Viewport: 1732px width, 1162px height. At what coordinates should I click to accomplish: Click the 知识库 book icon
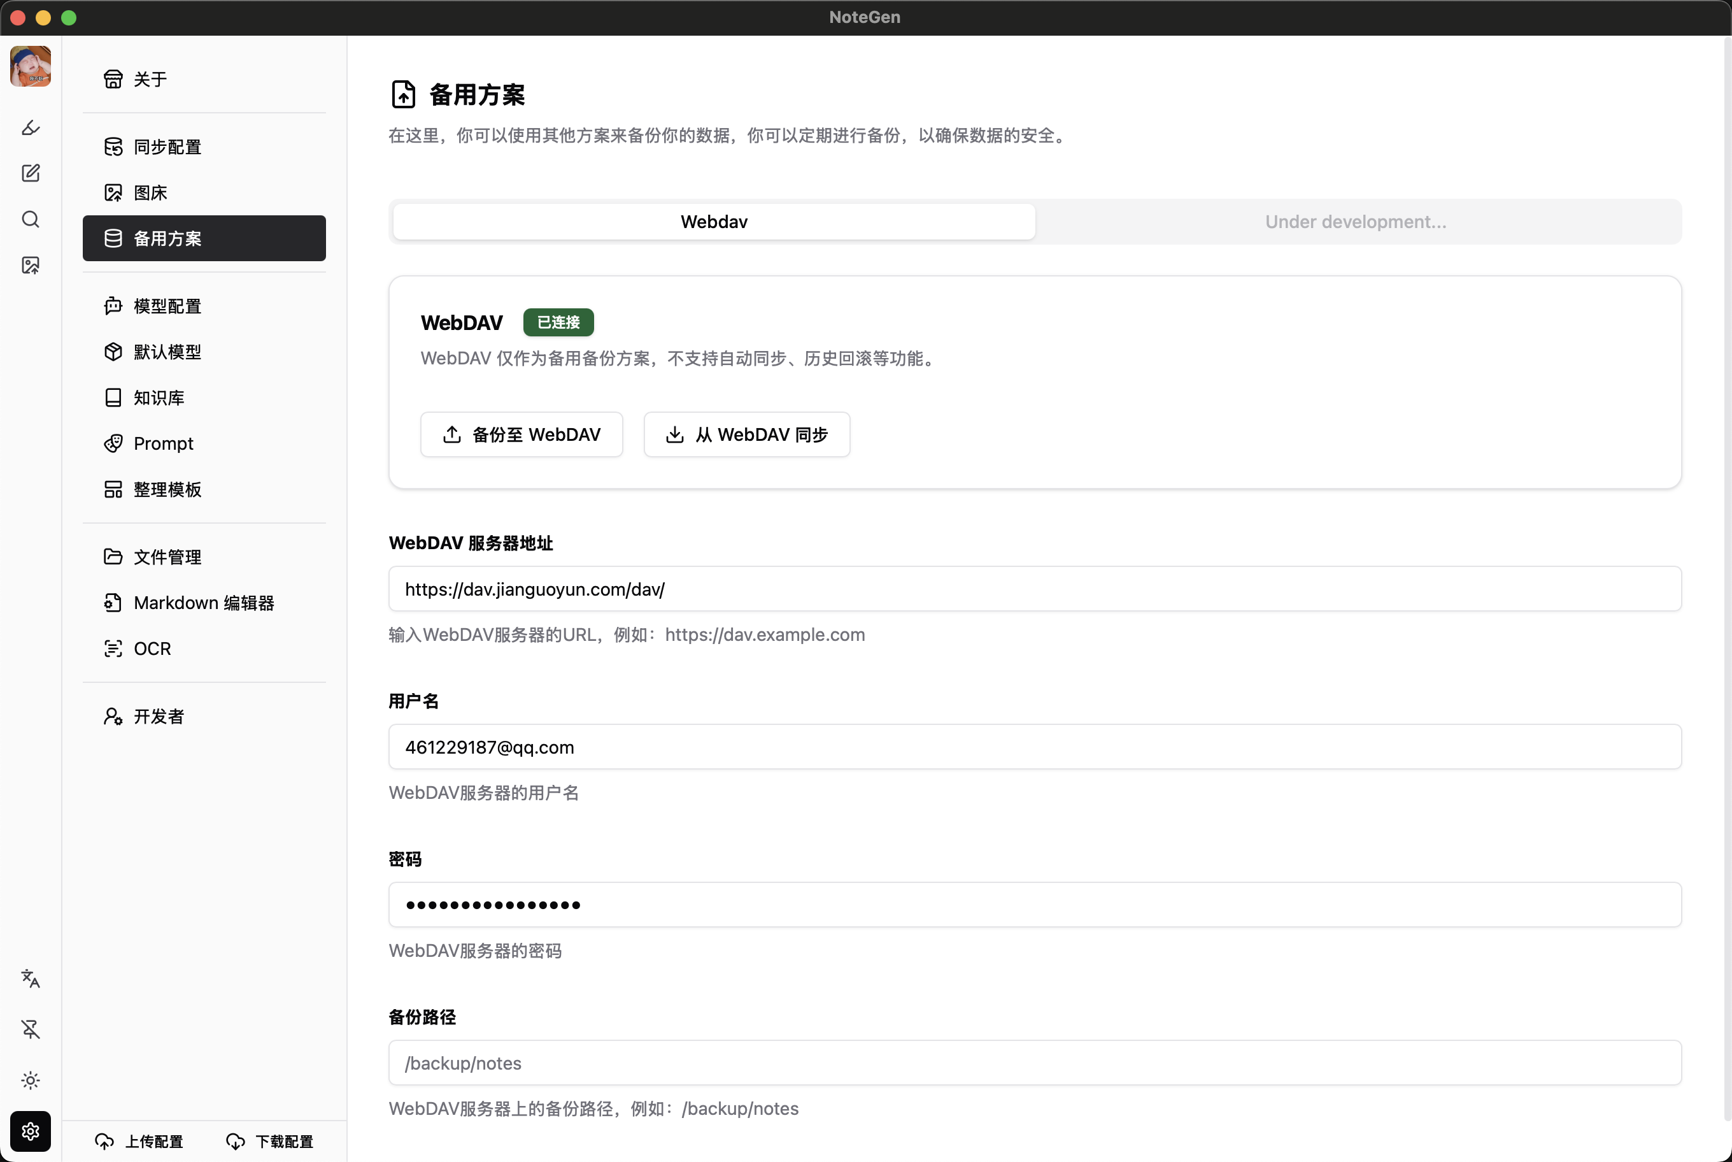click(113, 398)
